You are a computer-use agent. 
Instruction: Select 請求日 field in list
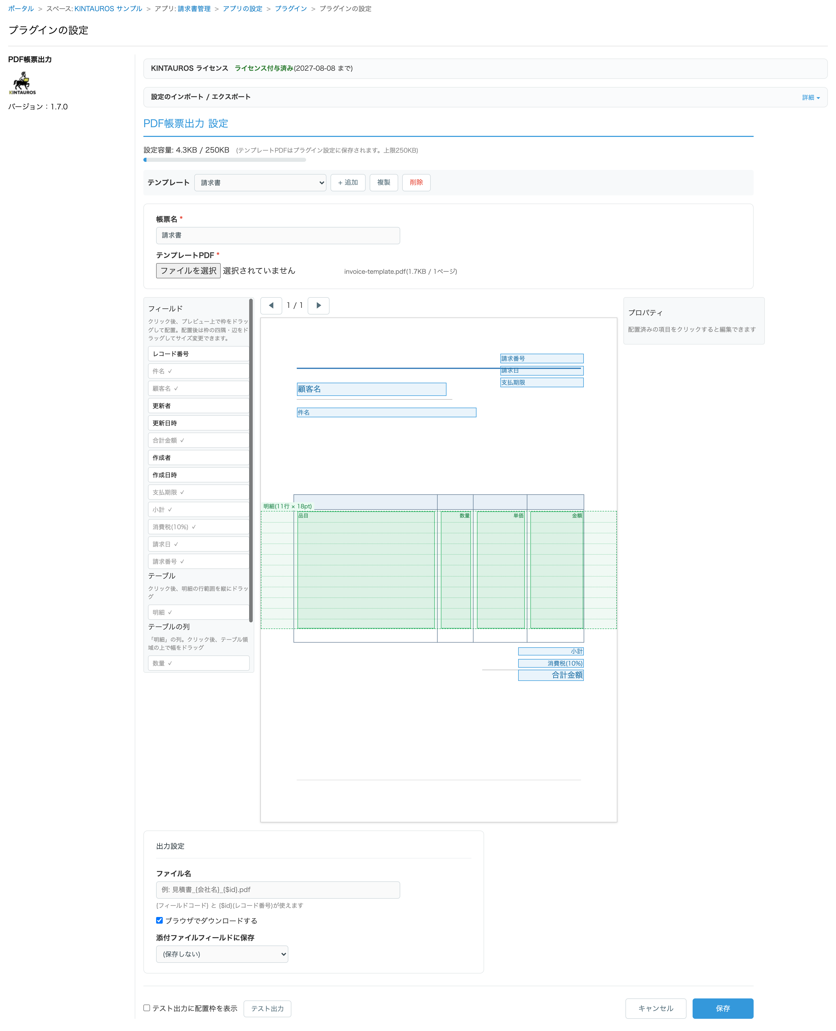tap(198, 544)
